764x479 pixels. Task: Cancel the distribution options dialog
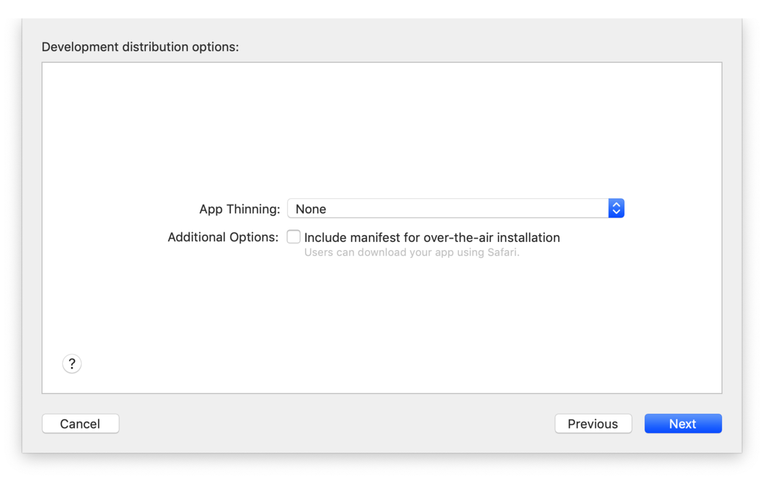80,424
